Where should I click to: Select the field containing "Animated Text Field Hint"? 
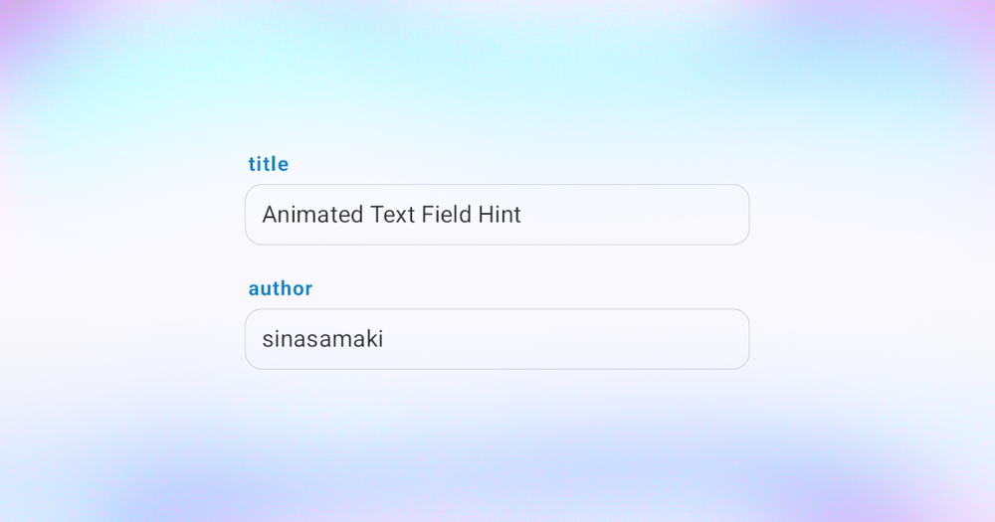click(497, 215)
